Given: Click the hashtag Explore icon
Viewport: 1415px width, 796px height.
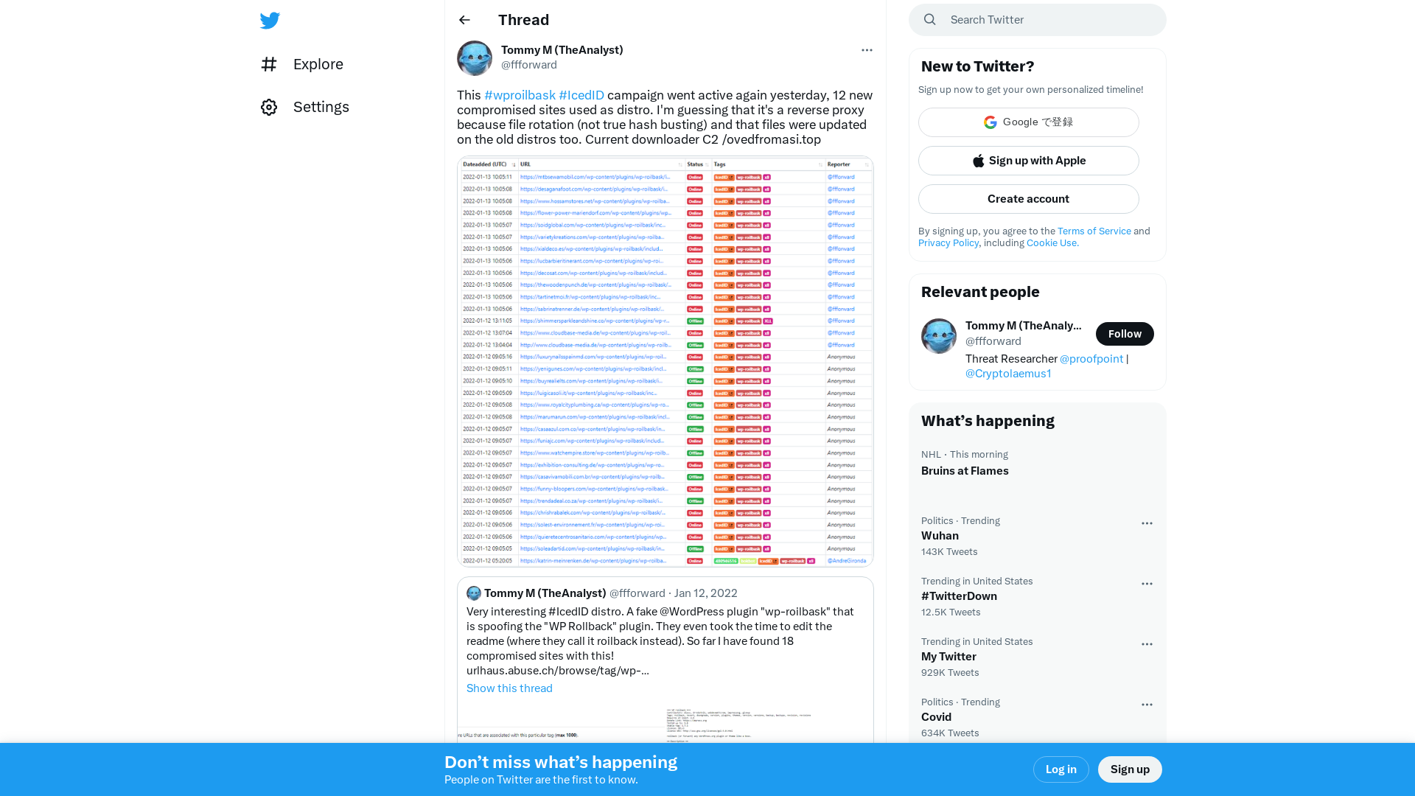Looking at the screenshot, I should 269,64.
